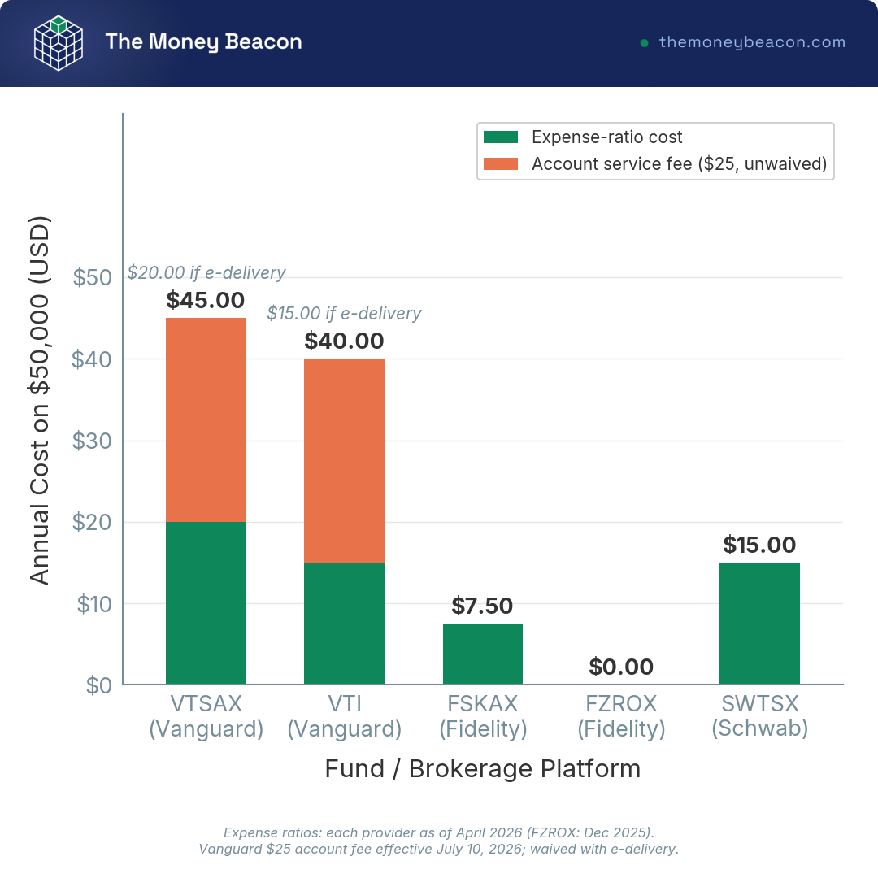Click the $45.00 total label

coord(206,301)
